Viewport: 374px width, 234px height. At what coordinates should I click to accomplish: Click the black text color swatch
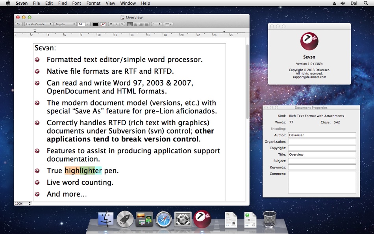tap(96, 24)
